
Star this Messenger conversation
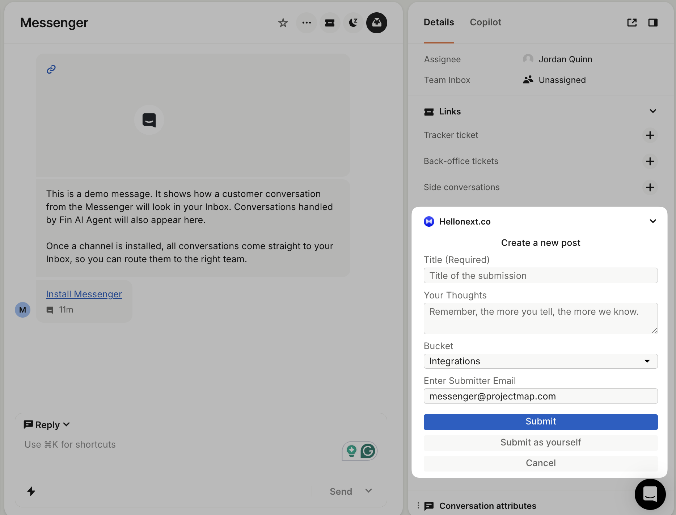tap(283, 23)
